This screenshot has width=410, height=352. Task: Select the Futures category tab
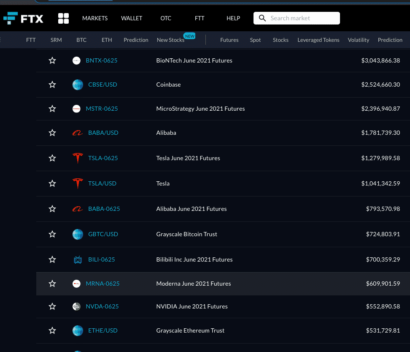pos(229,40)
